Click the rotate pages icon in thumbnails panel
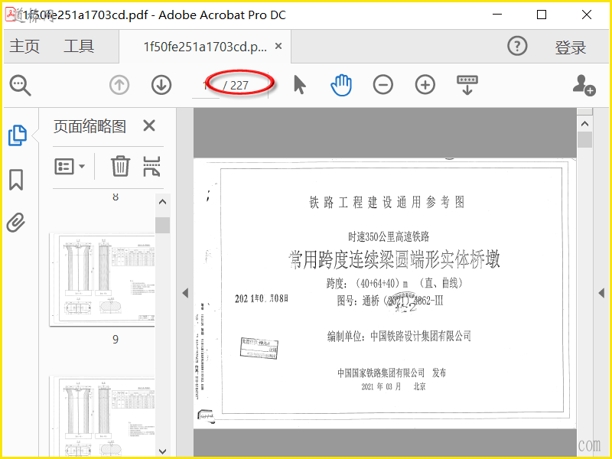This screenshot has width=612, height=459. point(151,166)
